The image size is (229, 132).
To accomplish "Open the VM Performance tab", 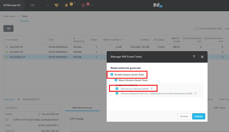I will 82,108.
